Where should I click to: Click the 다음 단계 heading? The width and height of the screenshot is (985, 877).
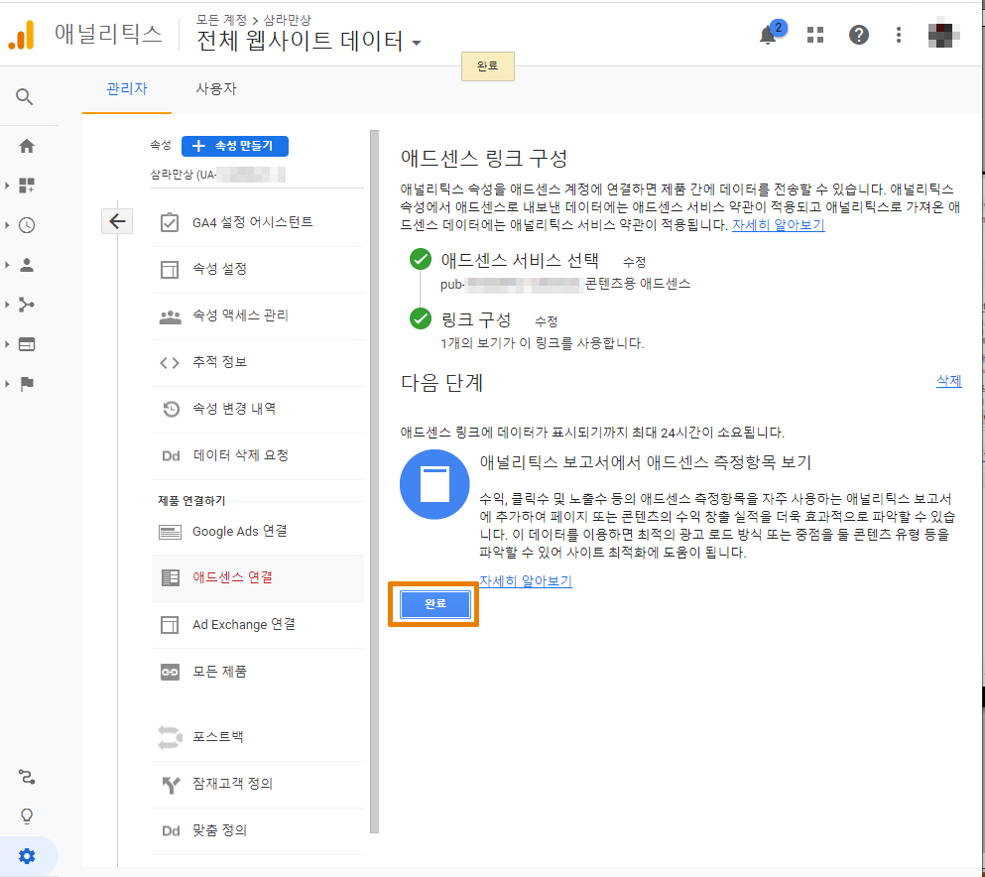coord(441,382)
